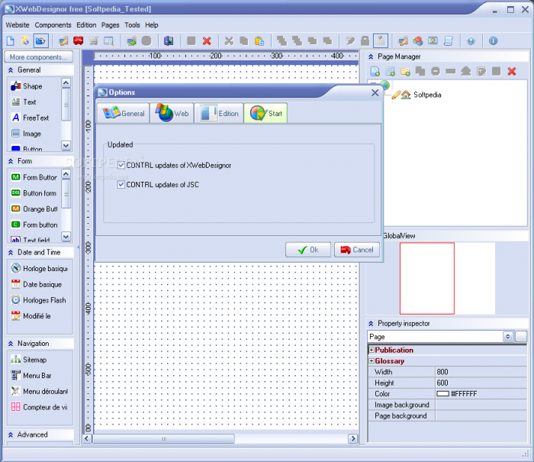This screenshot has width=534, height=462.
Task: Open the Components menu
Action: point(53,24)
